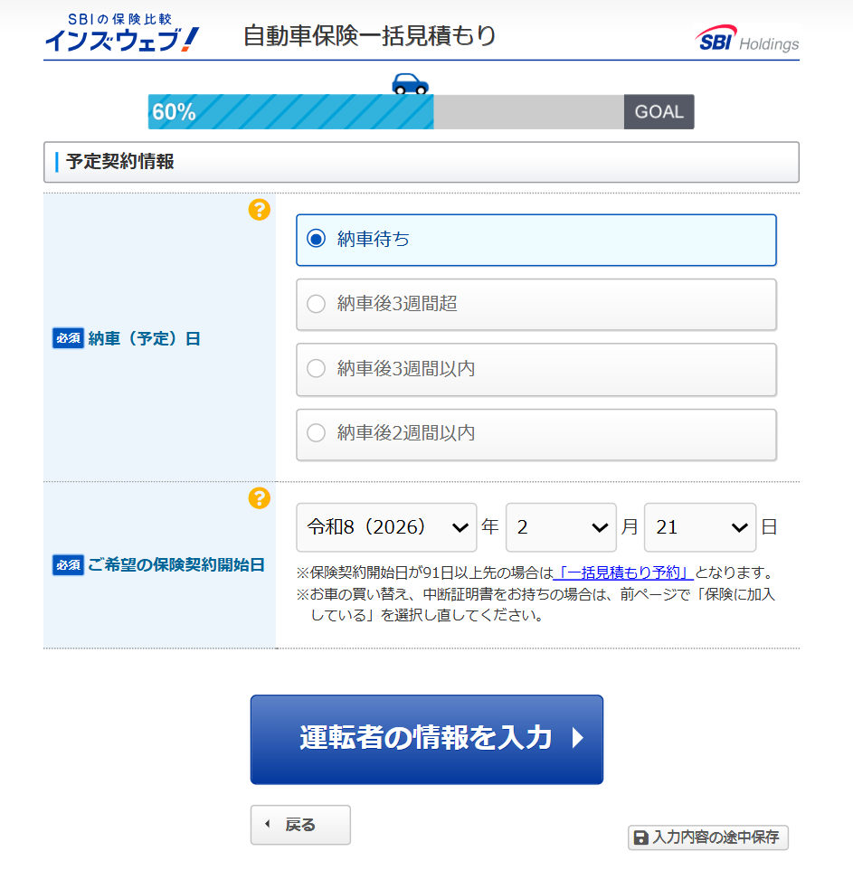Viewport: 853px width, 880px height.
Task: Click the SBI Holdings logo
Action: pyautogui.click(x=745, y=38)
